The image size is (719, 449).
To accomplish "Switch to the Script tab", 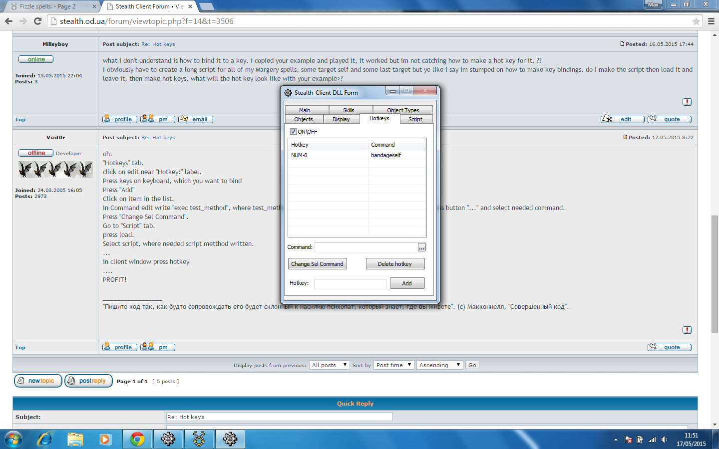I will coord(415,119).
